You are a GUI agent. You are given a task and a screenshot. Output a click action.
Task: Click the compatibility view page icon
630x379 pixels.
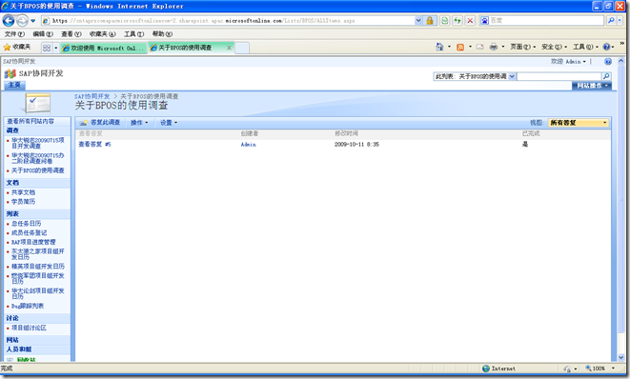[x=445, y=20]
